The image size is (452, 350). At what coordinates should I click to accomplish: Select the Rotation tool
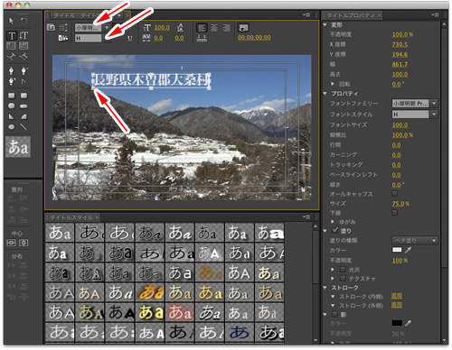click(x=24, y=21)
